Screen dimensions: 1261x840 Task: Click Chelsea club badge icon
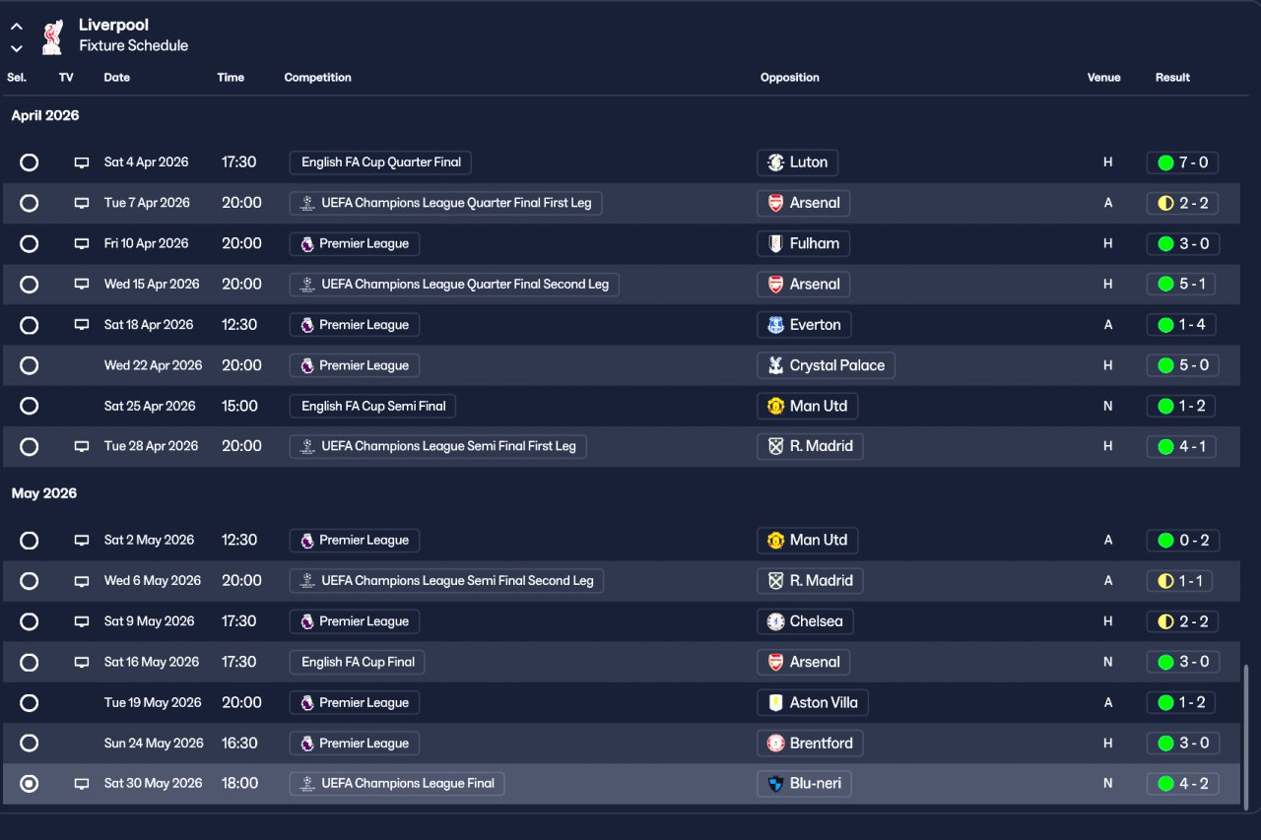[775, 621]
